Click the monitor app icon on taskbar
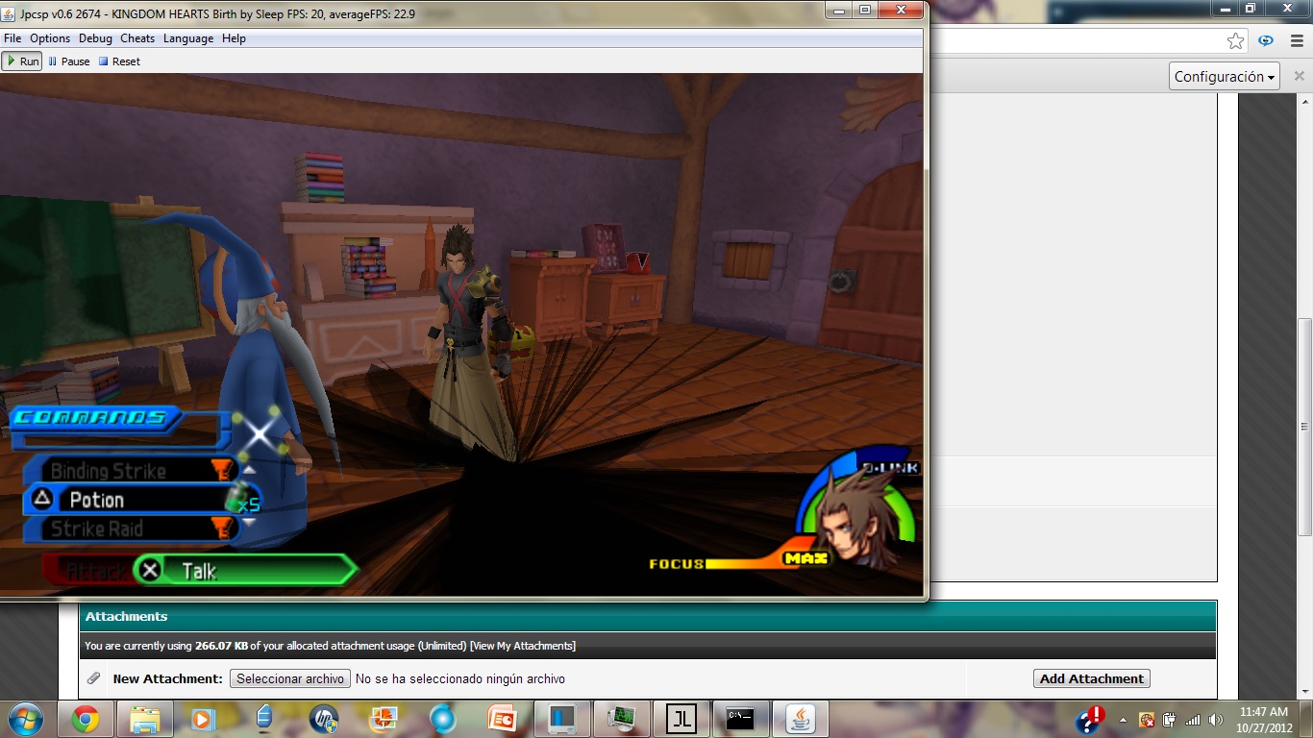The width and height of the screenshot is (1313, 738). 562,719
